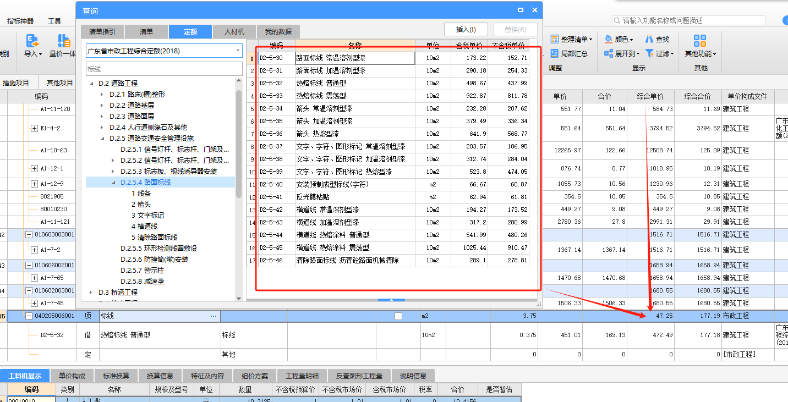
Task: Click the 局部汇总 summary icon
Action: tap(554, 53)
